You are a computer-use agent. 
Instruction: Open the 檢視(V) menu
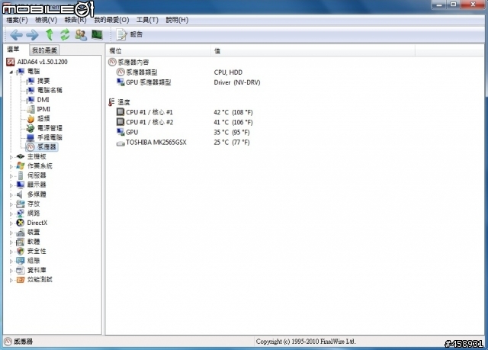(46, 20)
